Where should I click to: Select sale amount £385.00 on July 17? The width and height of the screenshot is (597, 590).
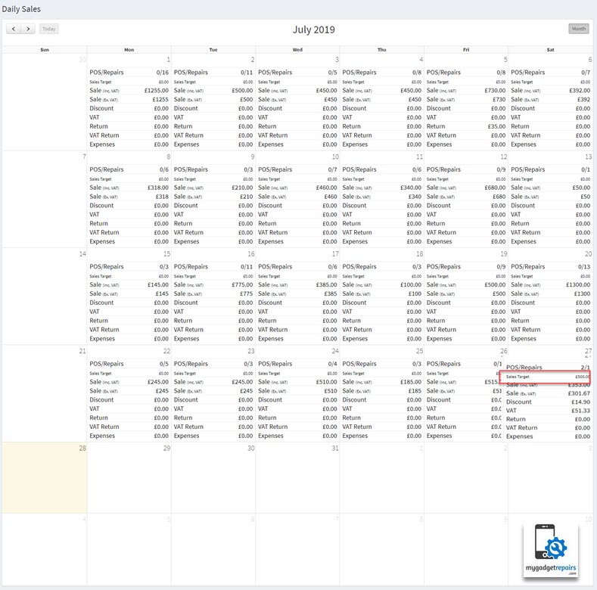(x=327, y=284)
